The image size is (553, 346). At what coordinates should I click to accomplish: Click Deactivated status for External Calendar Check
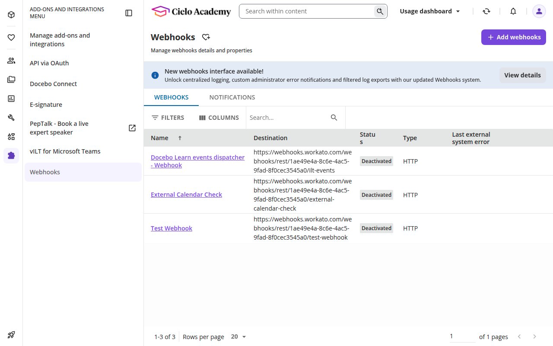tap(376, 195)
